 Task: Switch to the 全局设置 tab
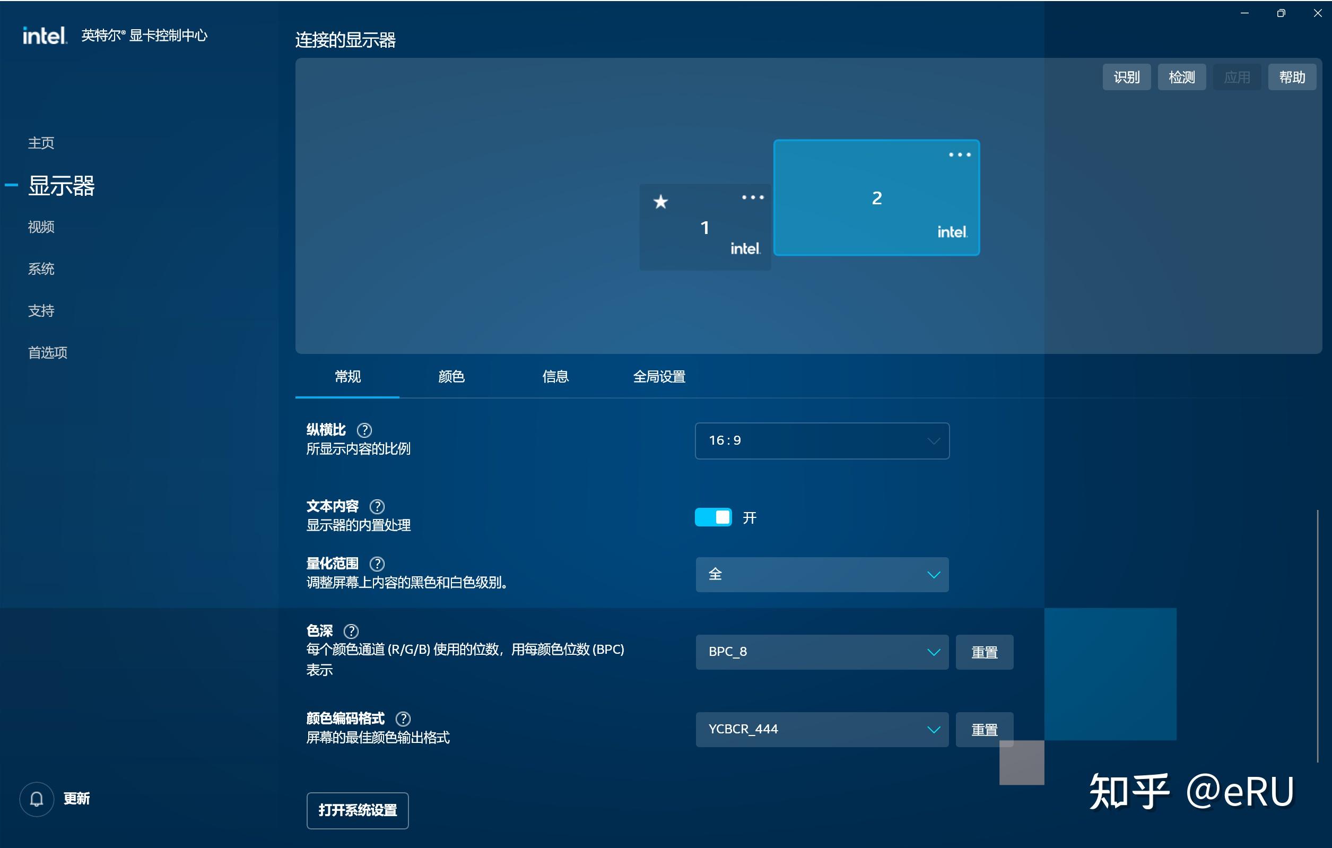(659, 377)
